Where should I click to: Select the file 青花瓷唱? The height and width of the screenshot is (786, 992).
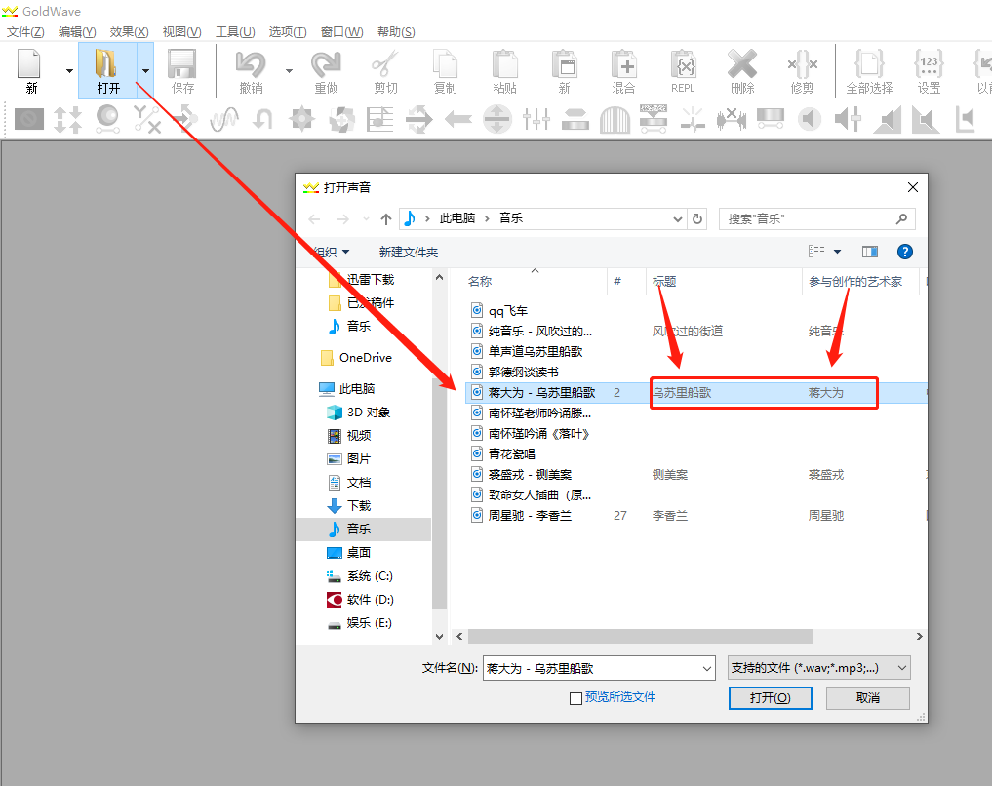[511, 454]
